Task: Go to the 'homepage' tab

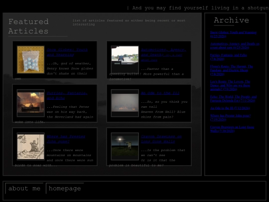Action: 65,189
